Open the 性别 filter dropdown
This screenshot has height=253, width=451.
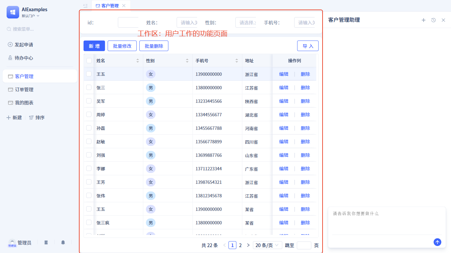pyautogui.click(x=246, y=22)
